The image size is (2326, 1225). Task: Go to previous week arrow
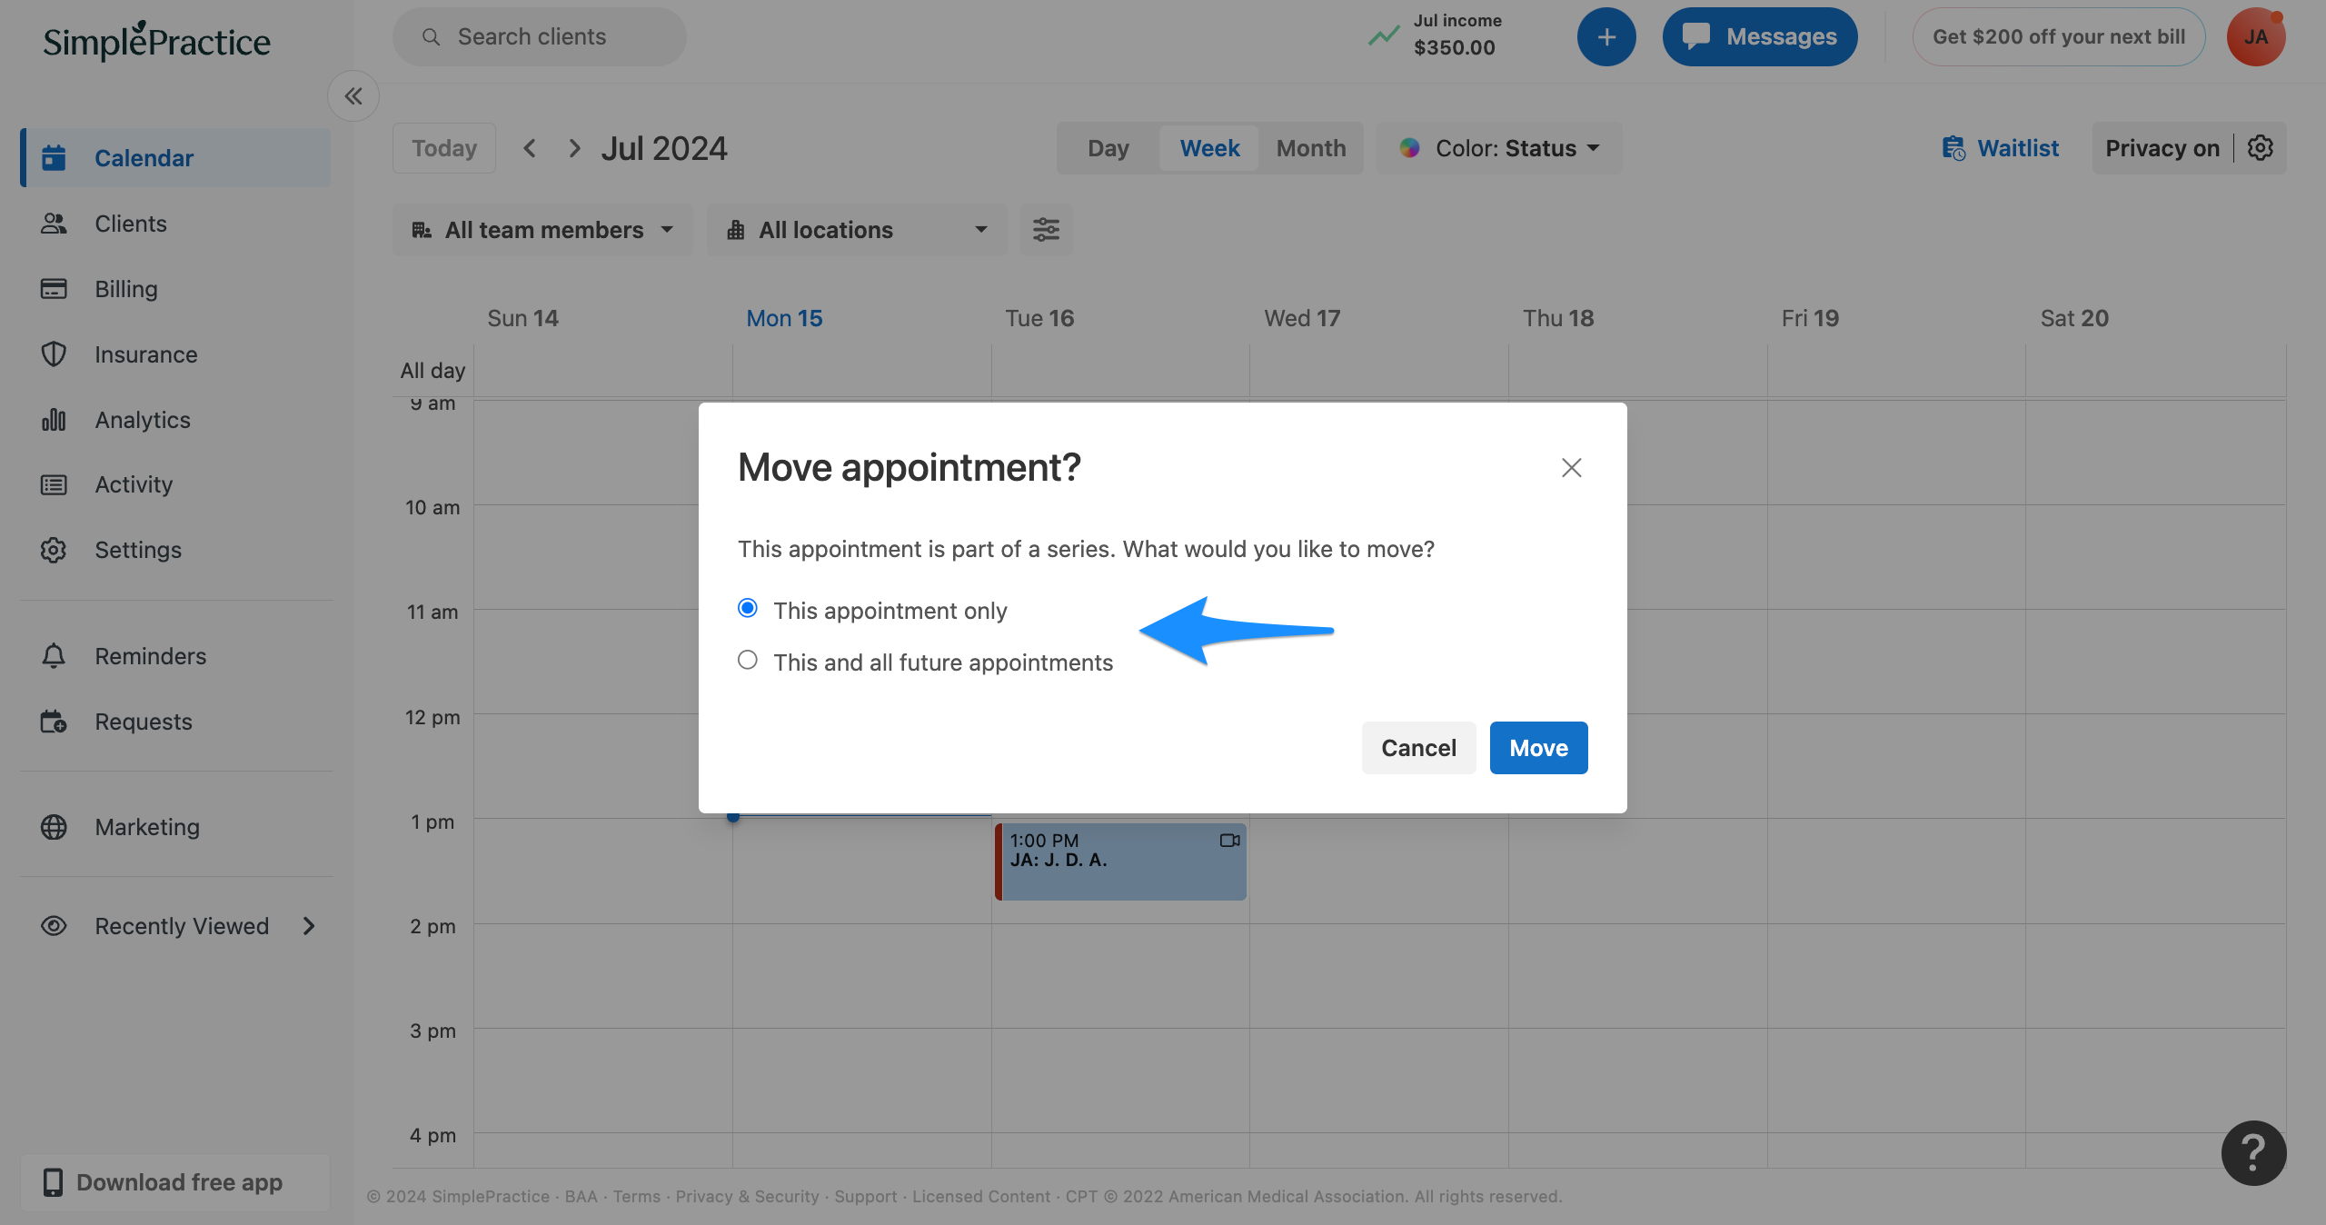click(530, 148)
